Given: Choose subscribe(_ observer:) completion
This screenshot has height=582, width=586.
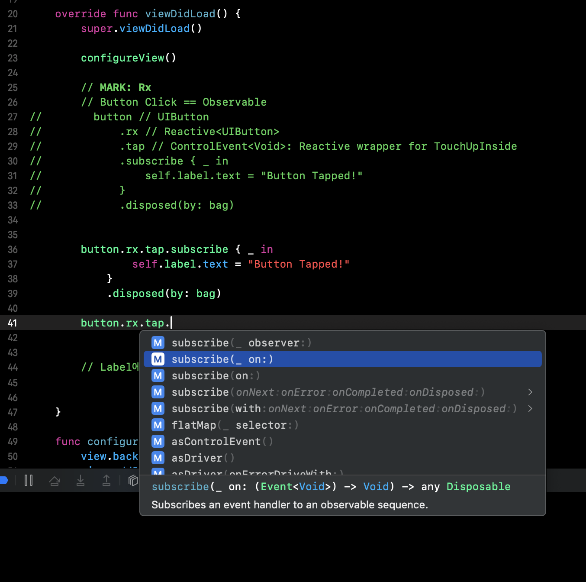Looking at the screenshot, I should 343,343.
